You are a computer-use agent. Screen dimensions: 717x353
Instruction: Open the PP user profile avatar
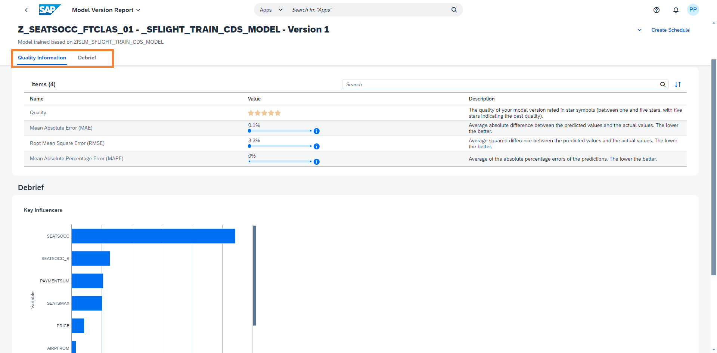click(x=693, y=10)
